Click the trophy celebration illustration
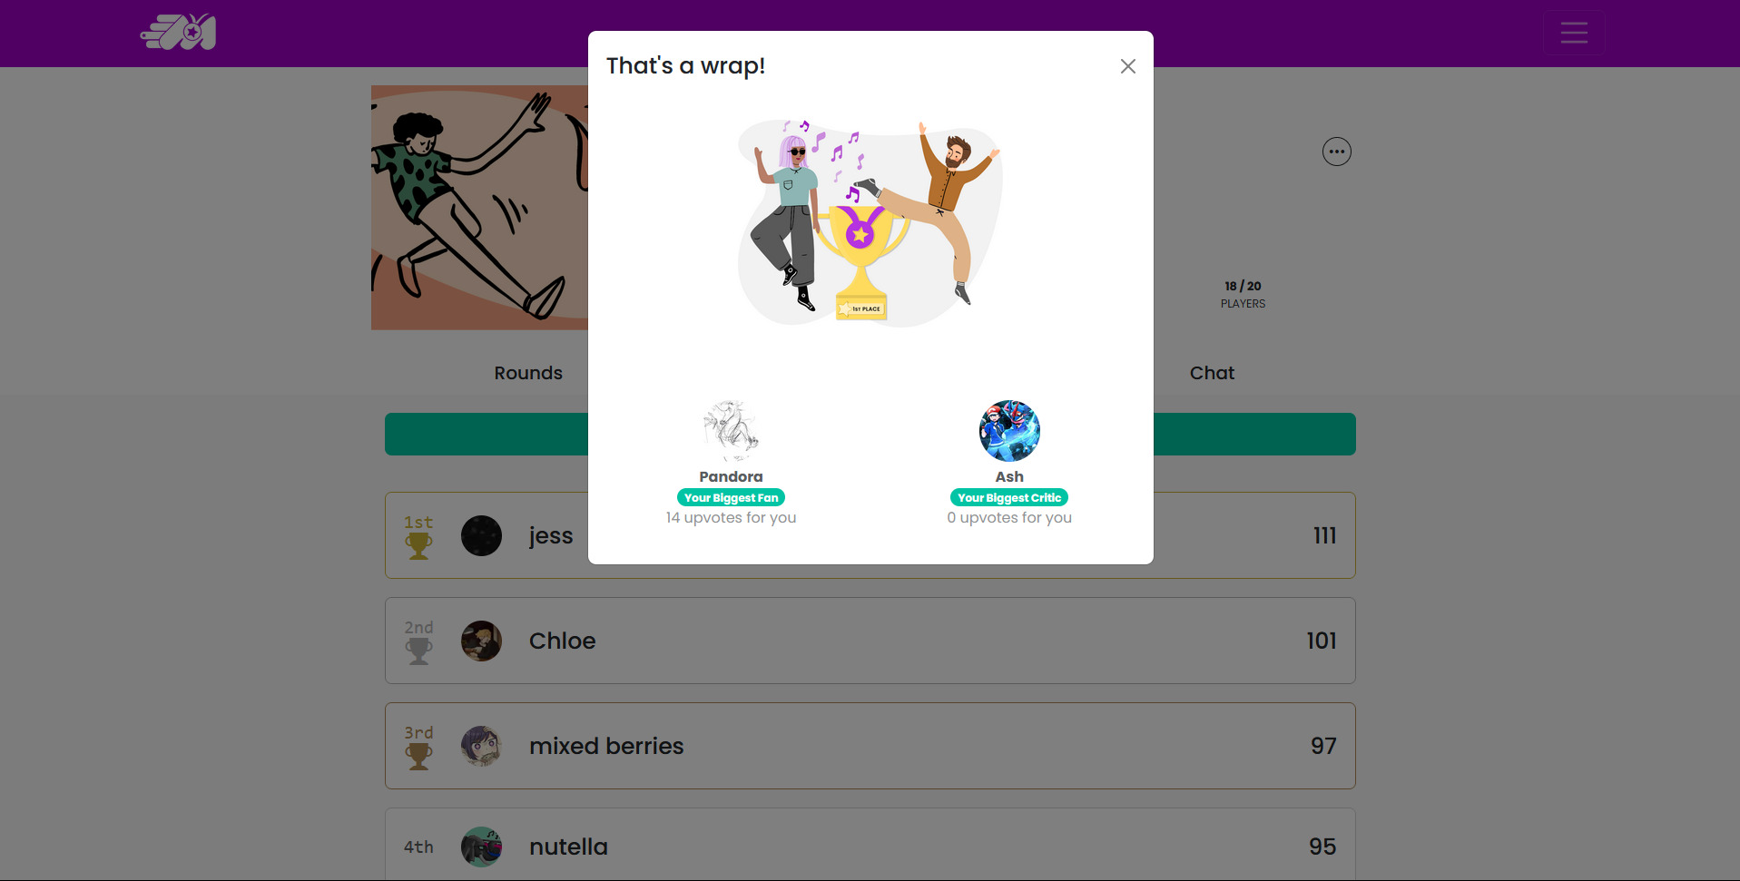This screenshot has height=881, width=1740. tap(870, 222)
